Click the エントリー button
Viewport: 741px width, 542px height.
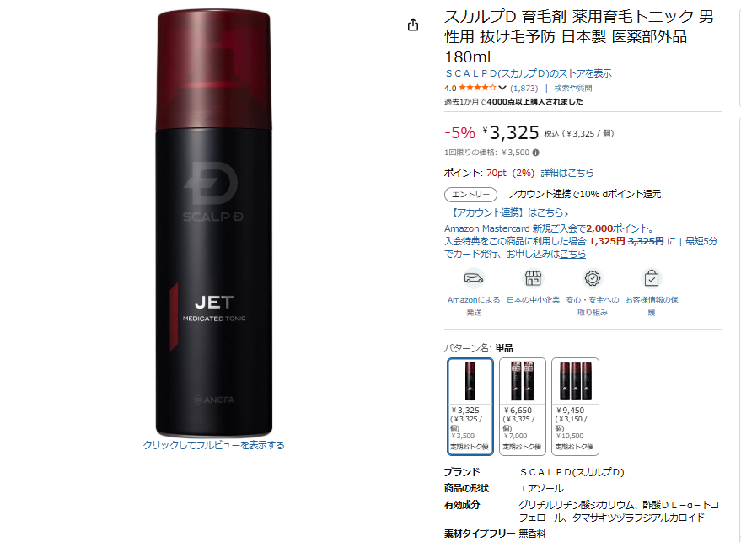pyautogui.click(x=470, y=194)
